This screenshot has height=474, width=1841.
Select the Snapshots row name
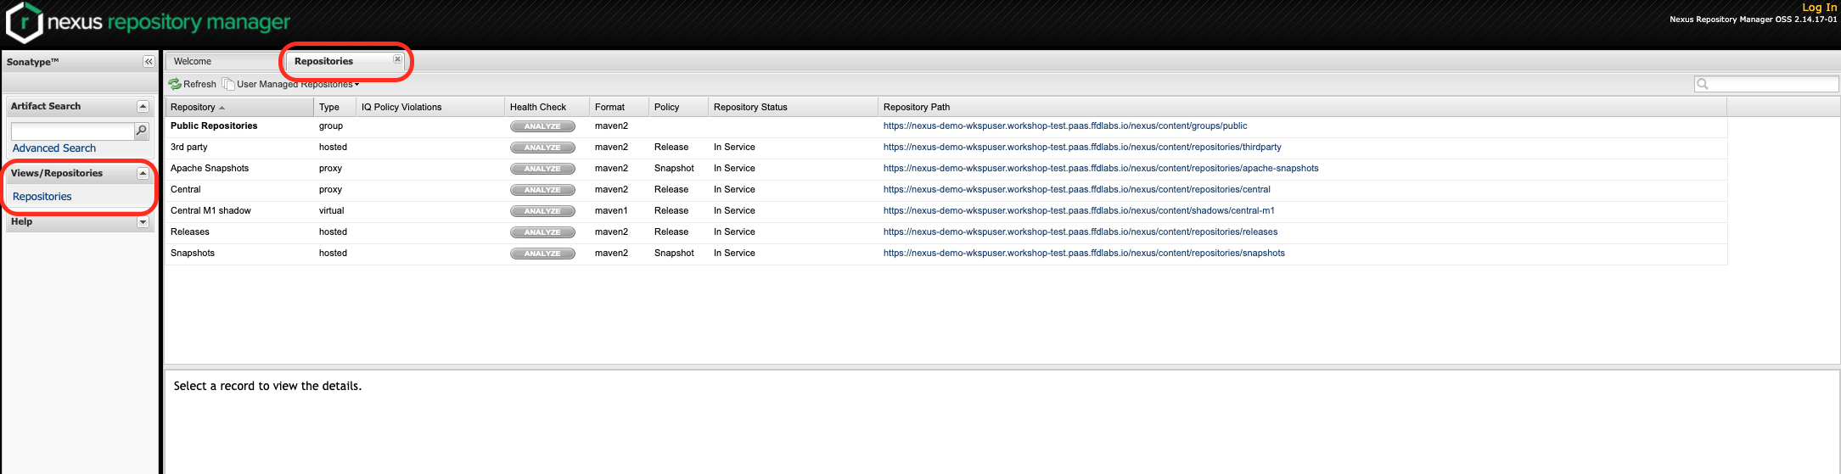(193, 253)
